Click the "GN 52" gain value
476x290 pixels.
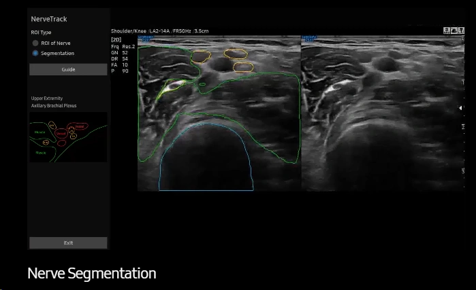(120, 53)
